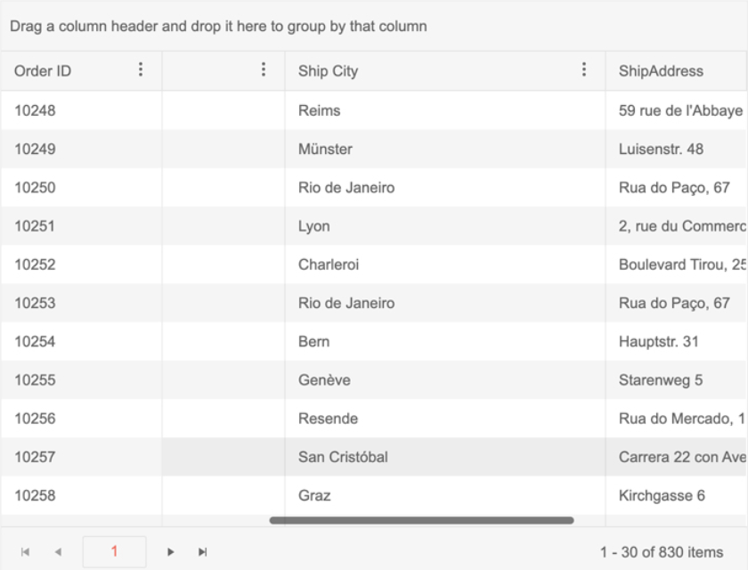Open the Order ID column menu
This screenshot has width=748, height=570.
(x=140, y=70)
